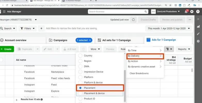This screenshot has width=202, height=103.
Task: Open the three-dot more options button
Action: [190, 20]
